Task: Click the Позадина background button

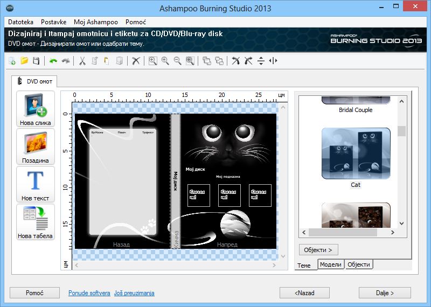Action: (36, 147)
